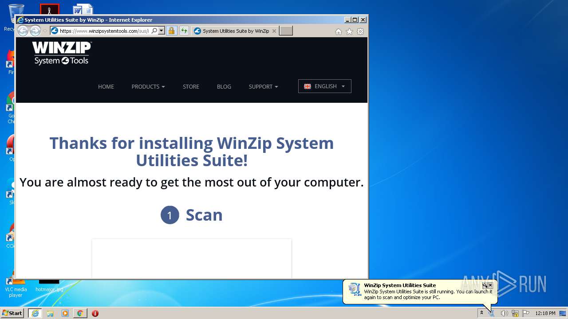568x319 pixels.
Task: Expand the PRODUCTS dropdown menu
Action: click(148, 86)
